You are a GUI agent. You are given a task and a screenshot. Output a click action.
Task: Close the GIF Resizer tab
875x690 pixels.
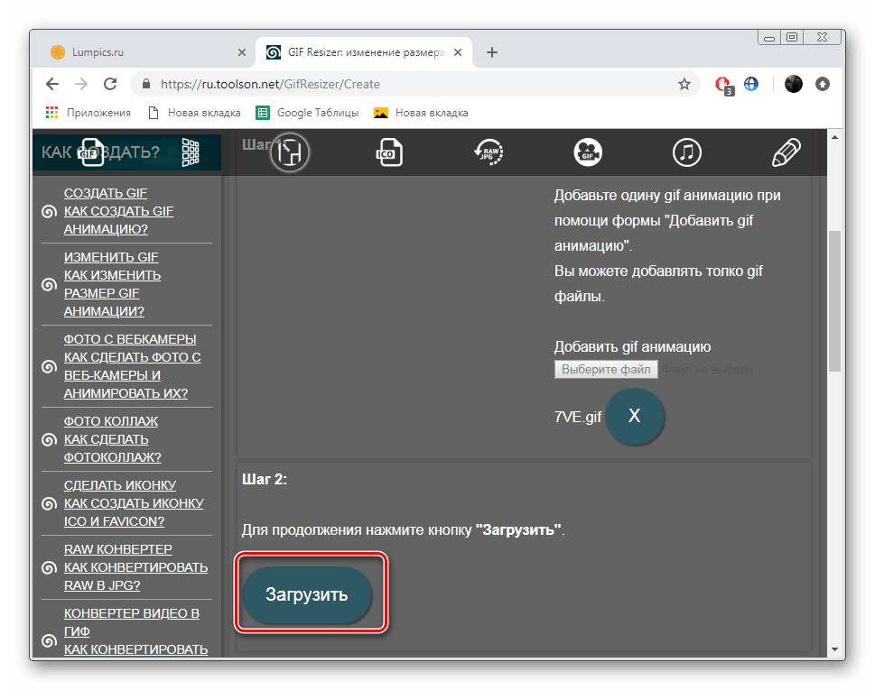coord(458,52)
